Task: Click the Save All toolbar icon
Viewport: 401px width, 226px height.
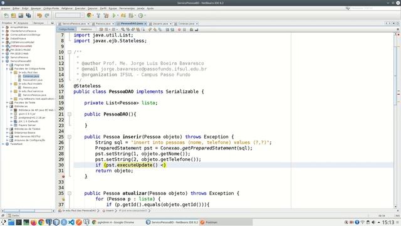Action: point(28,16)
